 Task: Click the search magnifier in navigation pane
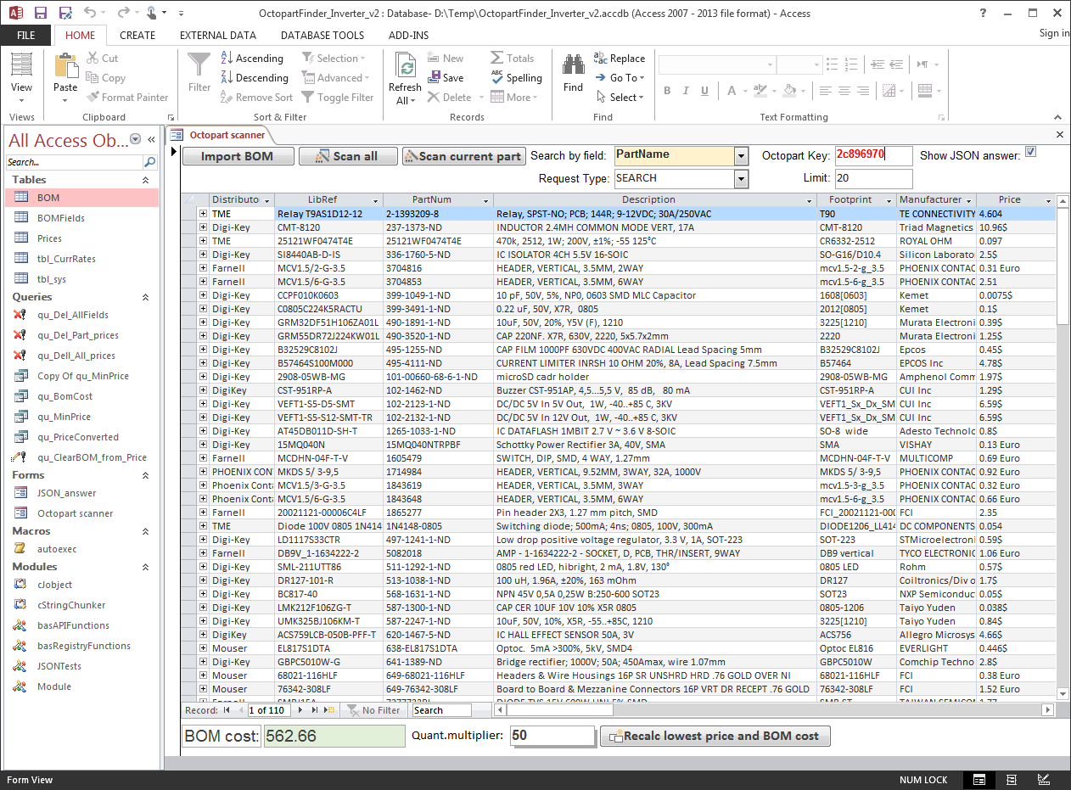coord(149,162)
